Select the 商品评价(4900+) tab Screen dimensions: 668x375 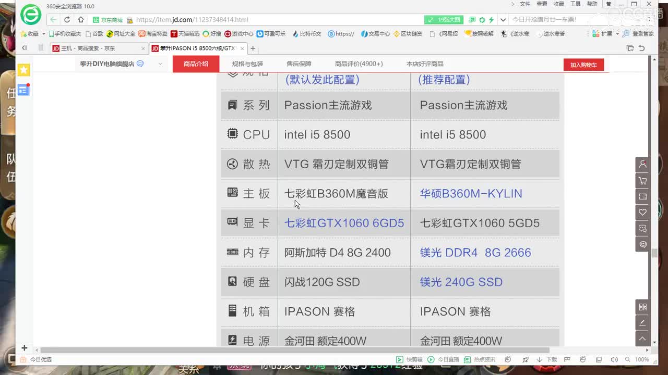click(x=359, y=64)
